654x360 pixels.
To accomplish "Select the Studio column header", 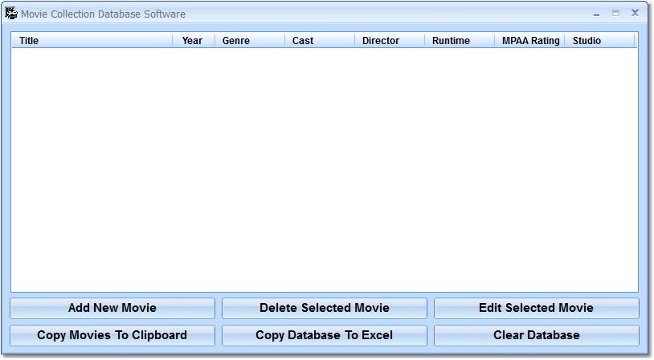I will tap(600, 40).
